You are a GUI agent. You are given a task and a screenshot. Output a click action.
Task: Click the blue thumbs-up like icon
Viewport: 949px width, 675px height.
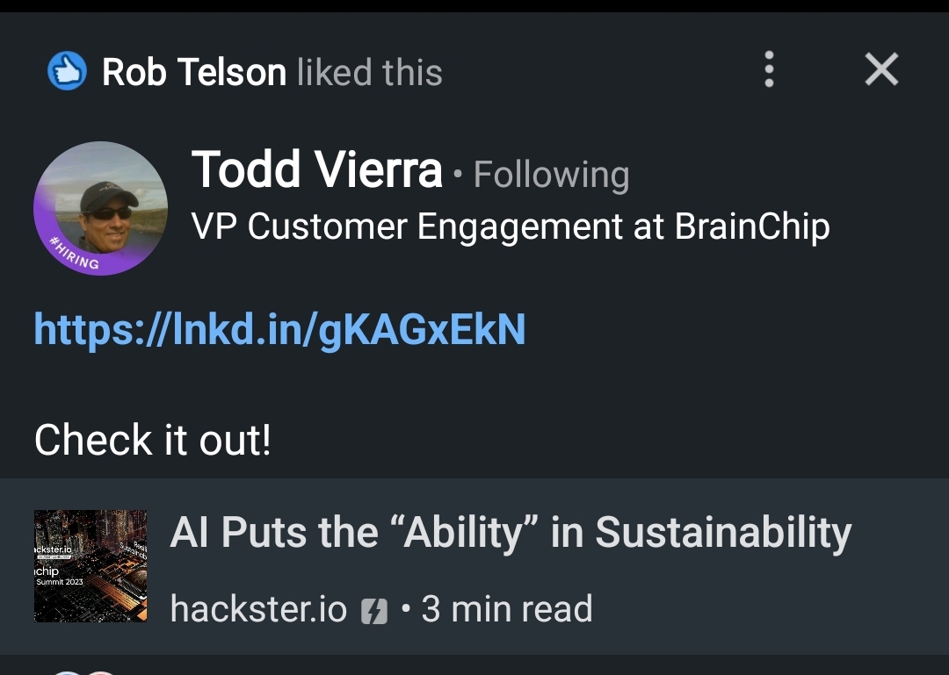tap(68, 71)
